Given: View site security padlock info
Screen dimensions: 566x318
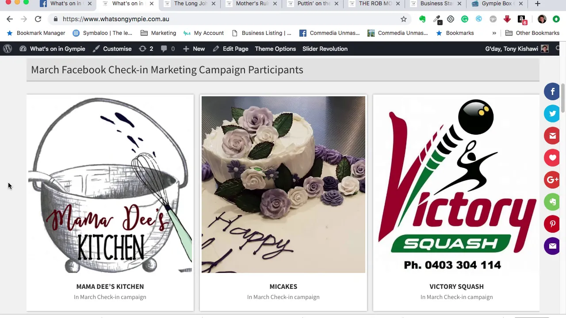Looking at the screenshot, I should tap(55, 19).
